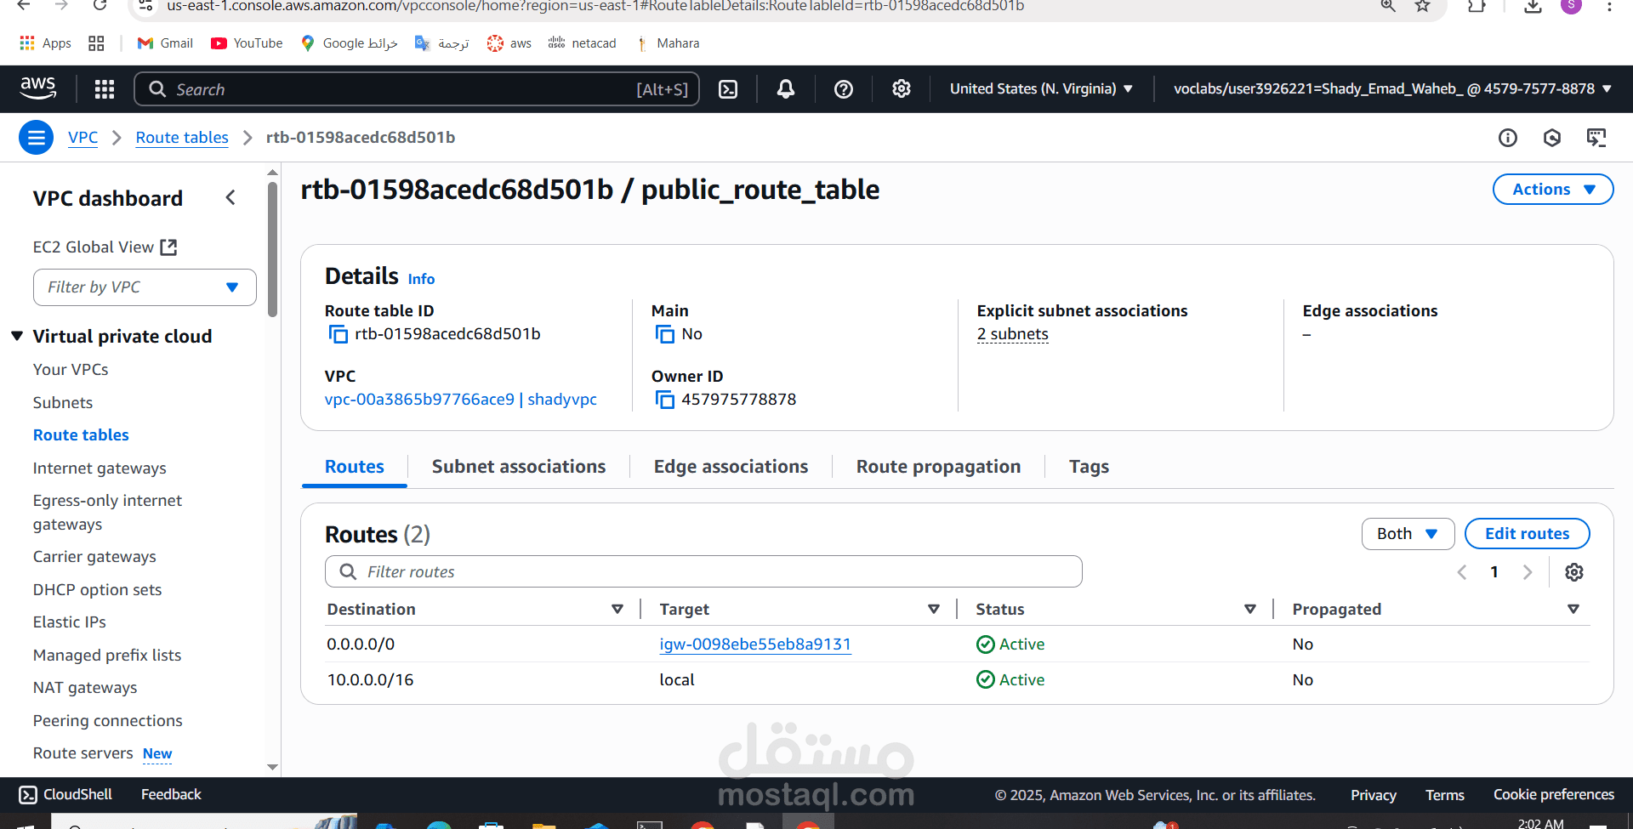Image resolution: width=1633 pixels, height=829 pixels.
Task: Open browser downloads icon
Action: click(x=1533, y=6)
